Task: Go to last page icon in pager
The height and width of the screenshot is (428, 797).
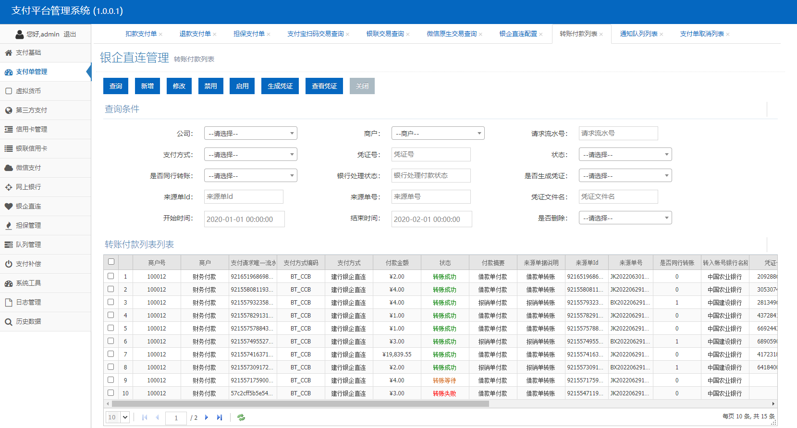Action: pos(220,417)
